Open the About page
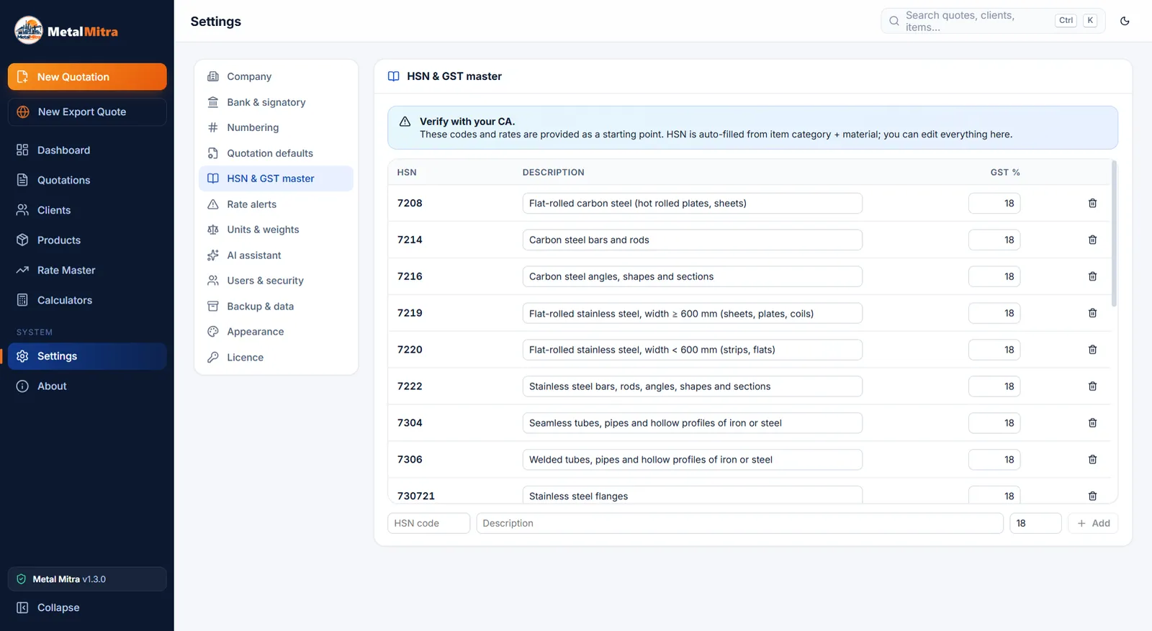Image resolution: width=1152 pixels, height=631 pixels. (x=87, y=386)
